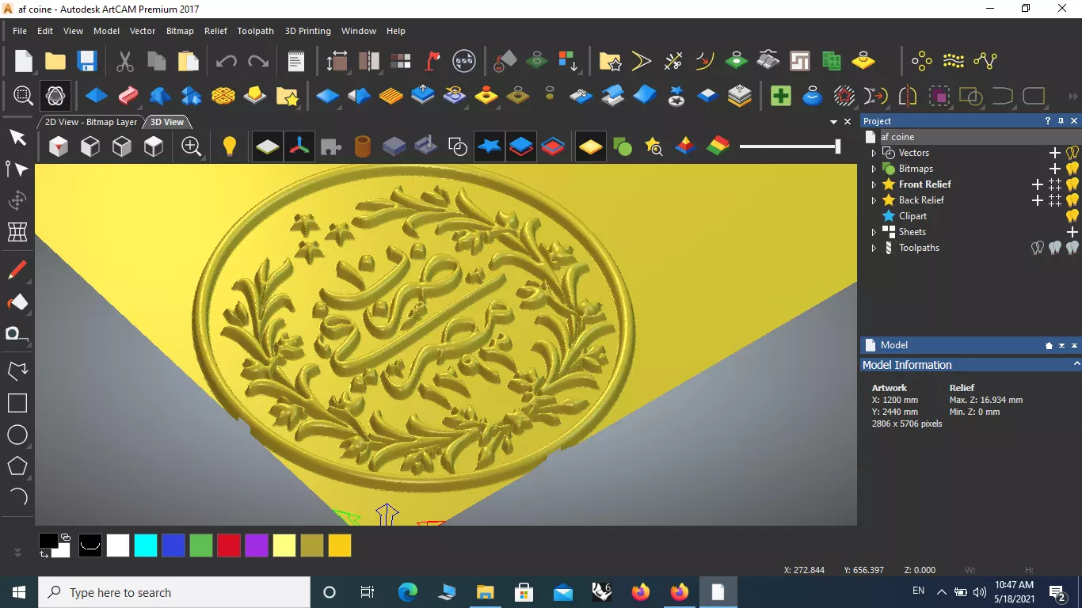
Task: Click the Undo arrow icon
Action: tap(227, 61)
